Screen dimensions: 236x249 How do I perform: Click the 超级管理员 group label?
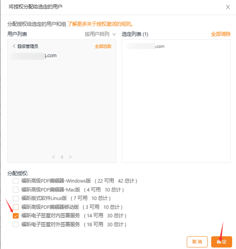(28, 46)
